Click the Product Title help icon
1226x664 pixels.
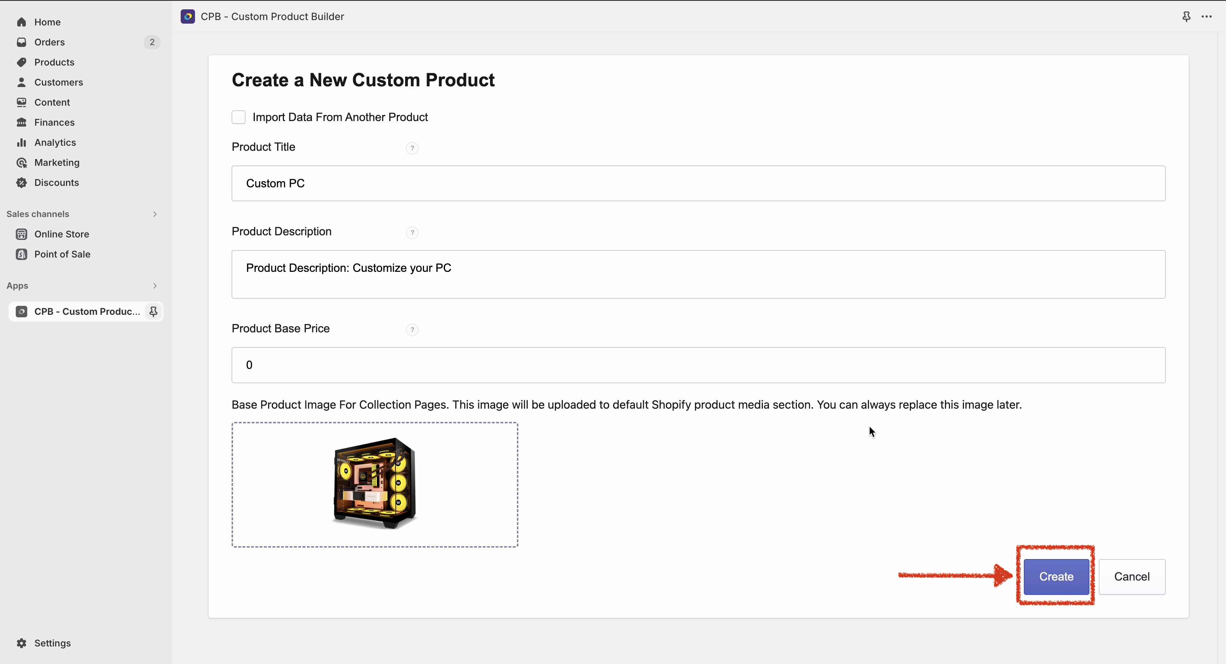(412, 148)
